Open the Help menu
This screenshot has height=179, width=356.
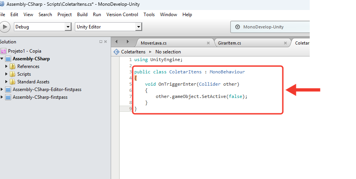pyautogui.click(x=187, y=15)
